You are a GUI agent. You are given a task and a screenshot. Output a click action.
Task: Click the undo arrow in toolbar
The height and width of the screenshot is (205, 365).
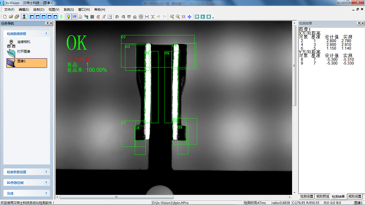158,17
